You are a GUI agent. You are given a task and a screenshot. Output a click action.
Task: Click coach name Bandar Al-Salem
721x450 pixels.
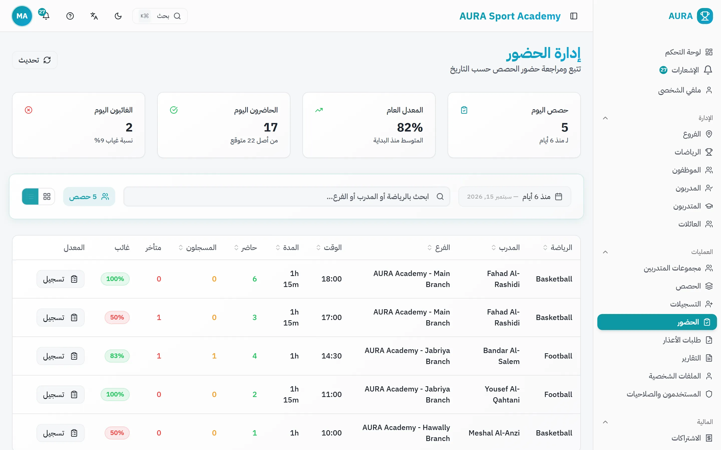coord(501,356)
